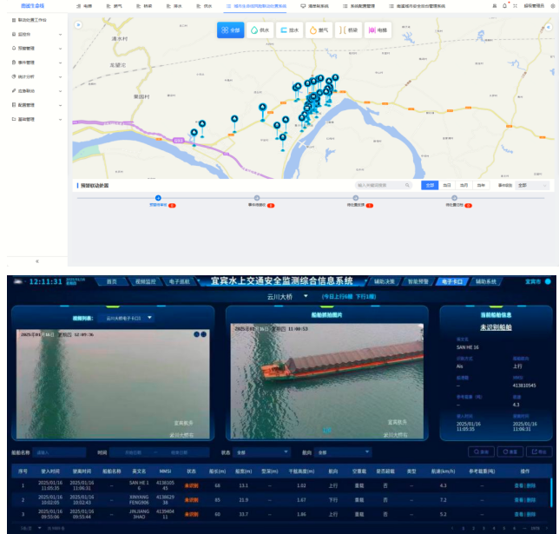Screen dimensions: 559x534
Task: Toggle the 当月 time range button
Action: [x=464, y=185]
